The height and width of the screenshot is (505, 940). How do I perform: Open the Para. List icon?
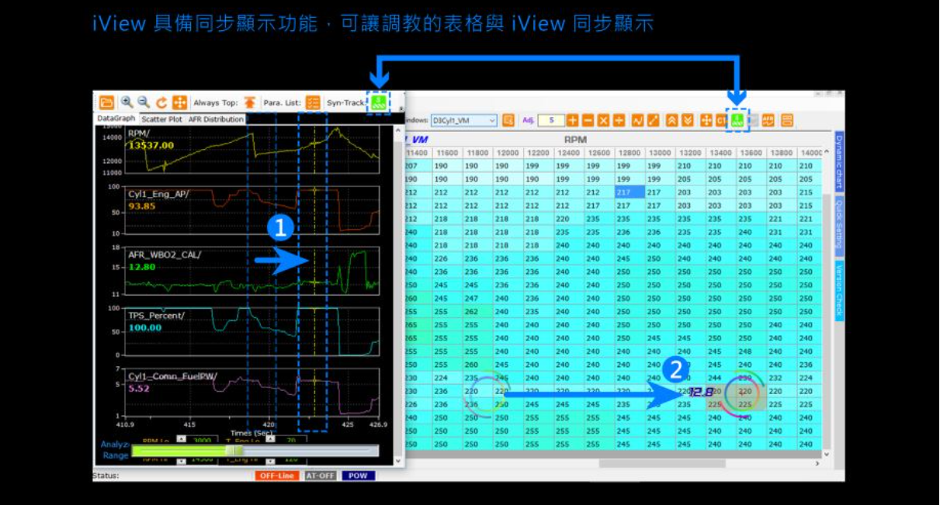pos(313,102)
